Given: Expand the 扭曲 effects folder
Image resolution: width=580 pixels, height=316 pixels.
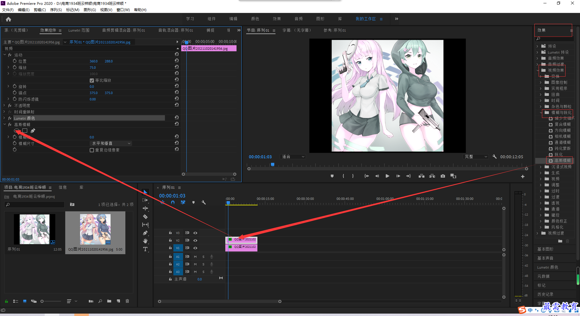Looking at the screenshot, I should pyautogui.click(x=541, y=94).
